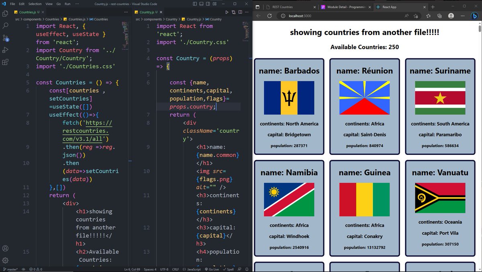Open Collections in Edge toolbar
The height and width of the screenshot is (272, 482).
point(440,16)
